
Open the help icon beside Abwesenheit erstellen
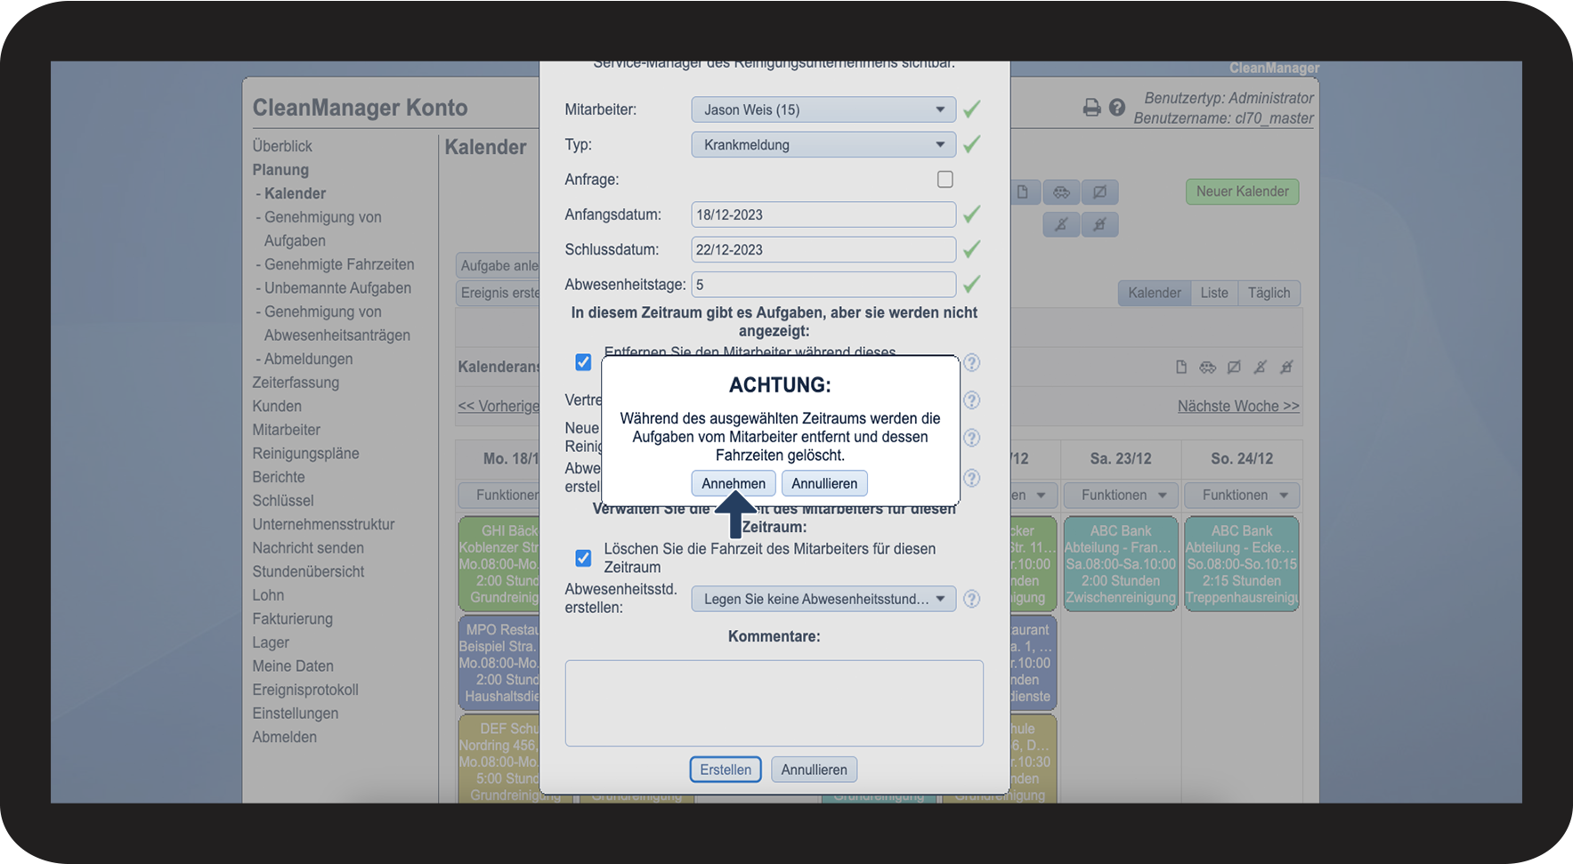(x=972, y=478)
